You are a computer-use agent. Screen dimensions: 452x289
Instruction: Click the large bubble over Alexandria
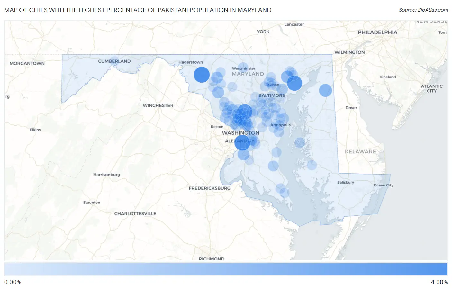tap(242, 142)
